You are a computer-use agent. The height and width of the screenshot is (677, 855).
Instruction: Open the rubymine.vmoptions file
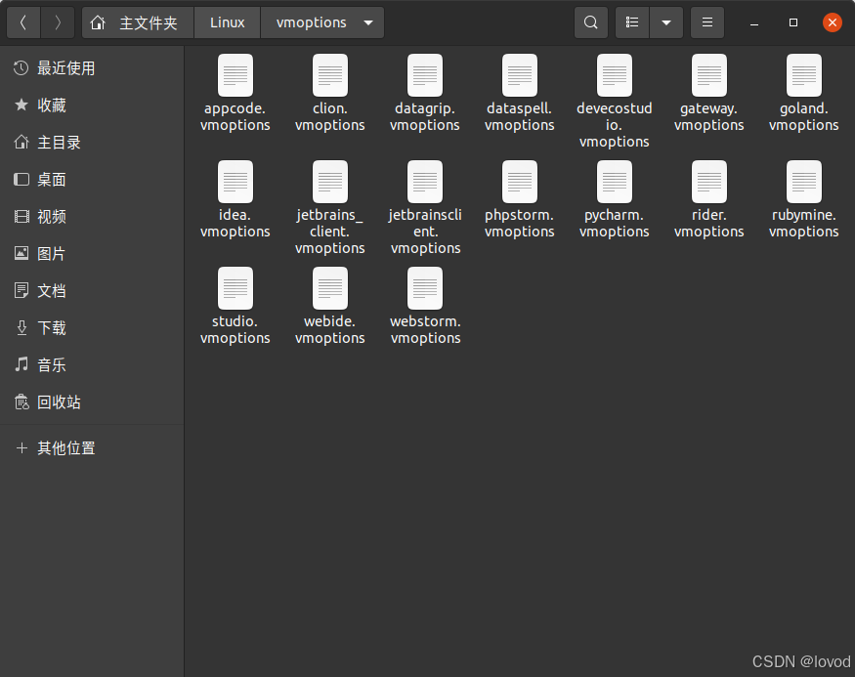coord(803,182)
